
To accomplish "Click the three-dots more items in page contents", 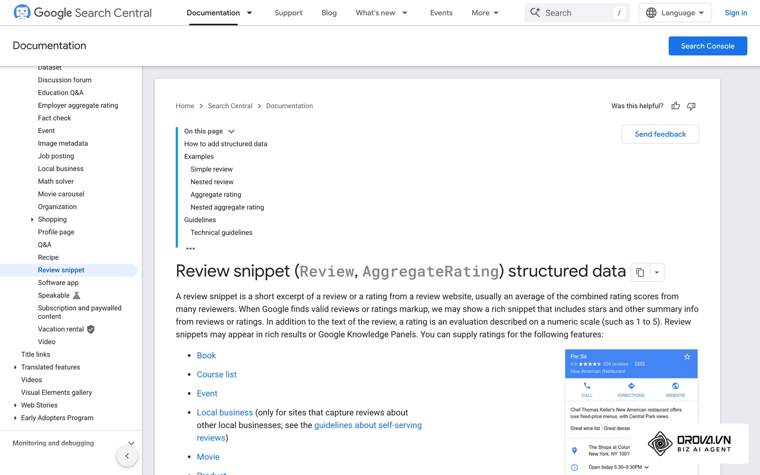I will [190, 248].
